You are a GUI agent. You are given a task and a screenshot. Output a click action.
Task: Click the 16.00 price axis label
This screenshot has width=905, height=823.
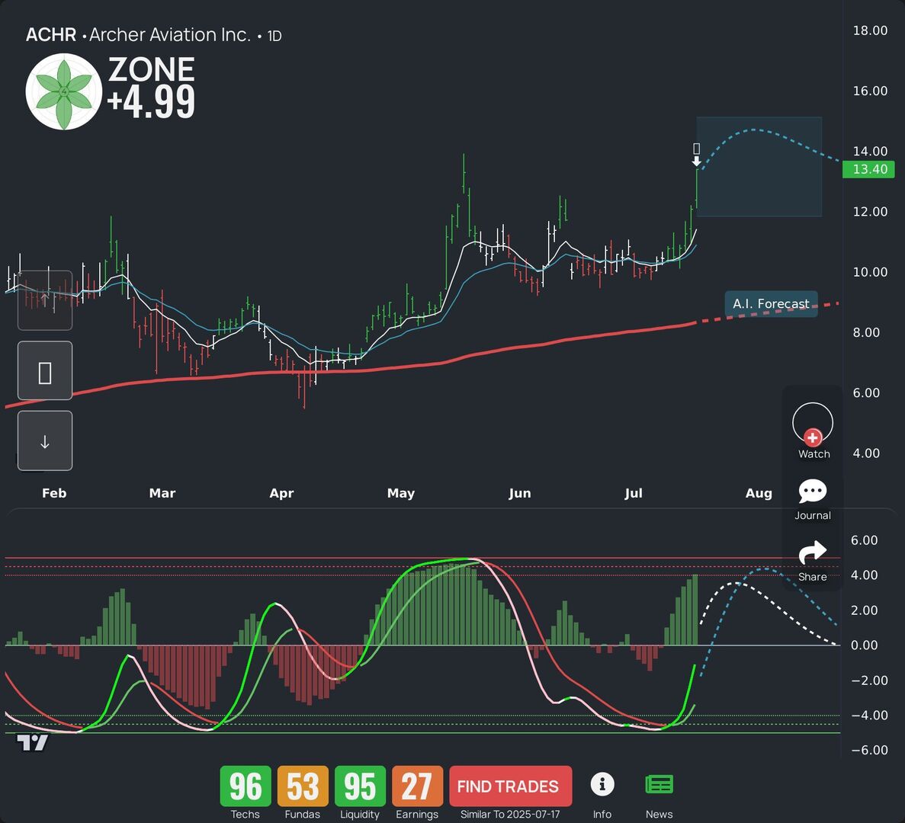(x=870, y=91)
